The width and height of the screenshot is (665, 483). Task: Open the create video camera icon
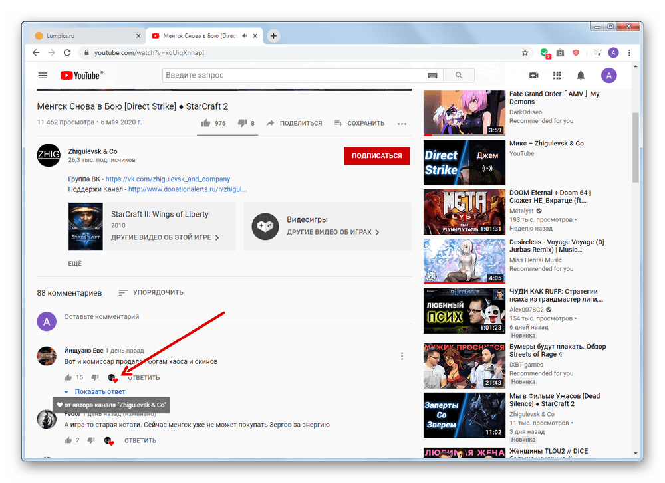click(x=534, y=76)
